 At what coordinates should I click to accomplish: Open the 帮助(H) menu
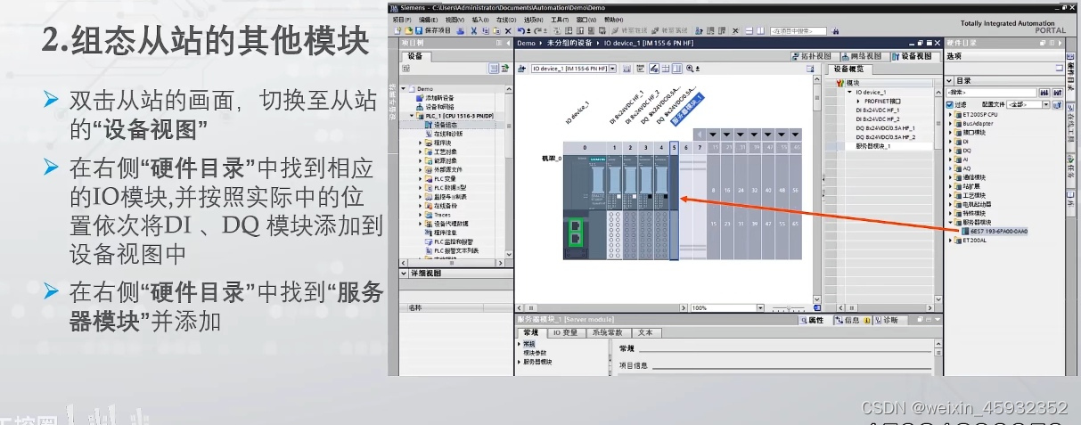[614, 20]
